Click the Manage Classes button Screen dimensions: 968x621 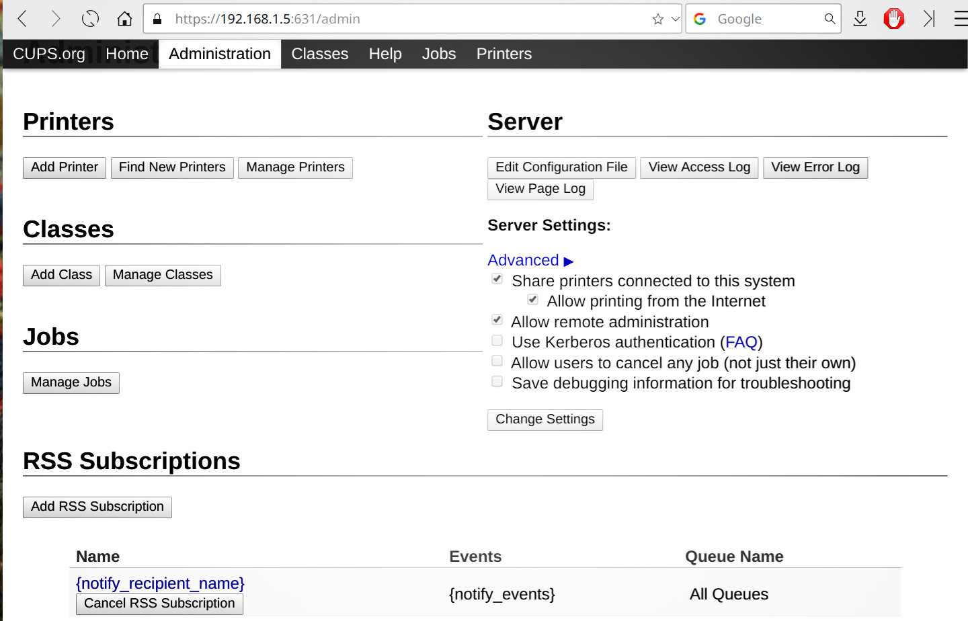tap(163, 275)
